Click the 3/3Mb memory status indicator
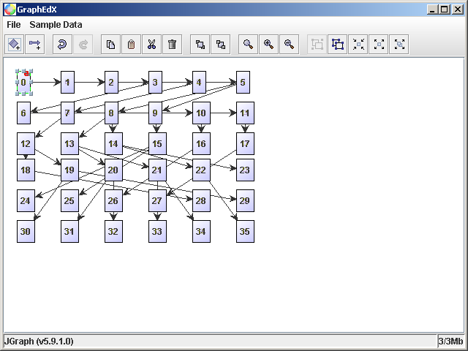The image size is (468, 351). click(450, 341)
